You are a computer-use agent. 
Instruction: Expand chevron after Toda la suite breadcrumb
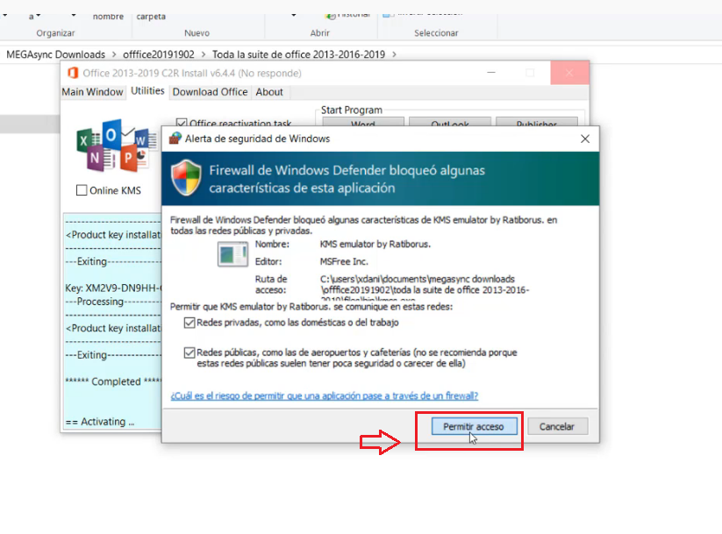point(394,54)
